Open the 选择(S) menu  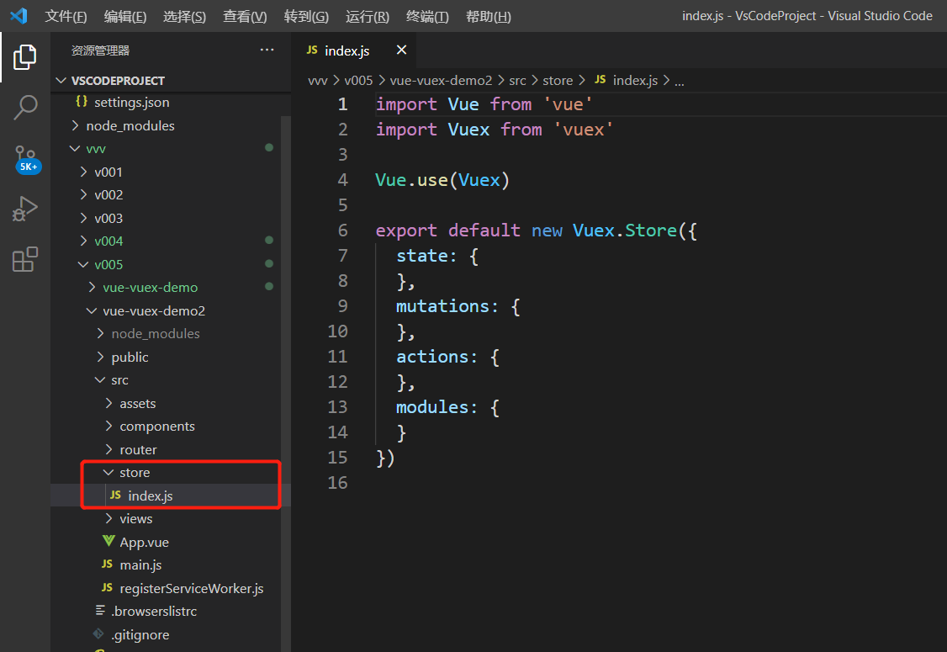point(184,16)
